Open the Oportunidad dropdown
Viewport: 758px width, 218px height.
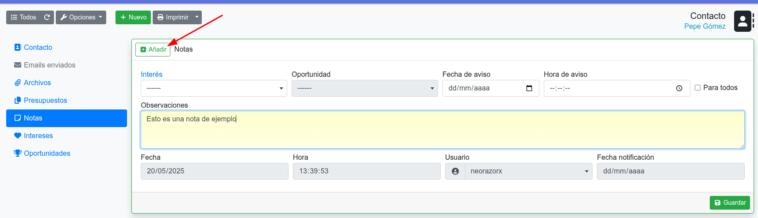[x=365, y=88]
